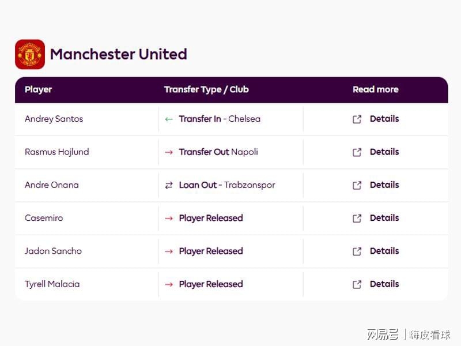This screenshot has height=346, width=461.
Task: Open Details link for Casemiro
Action: coord(384,218)
